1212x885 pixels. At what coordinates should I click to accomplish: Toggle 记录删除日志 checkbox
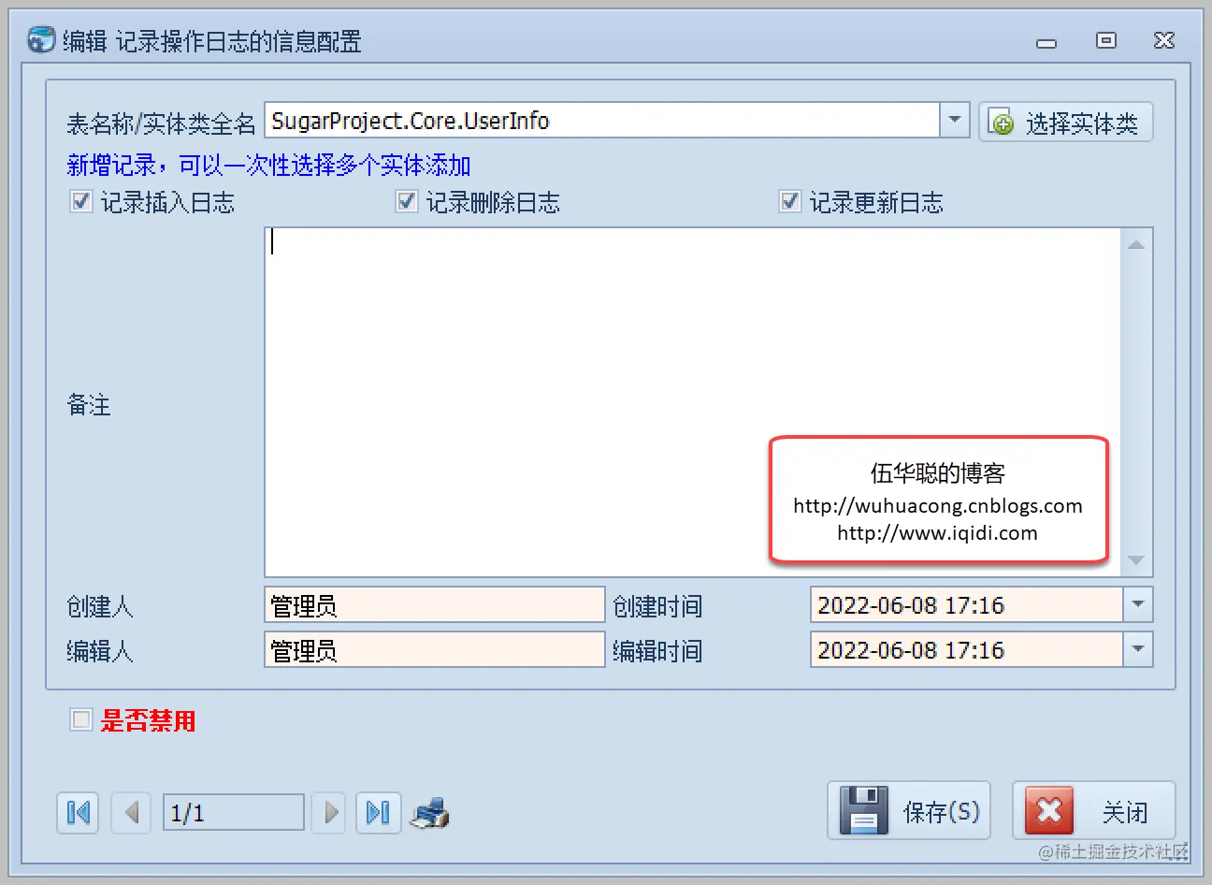point(407,202)
